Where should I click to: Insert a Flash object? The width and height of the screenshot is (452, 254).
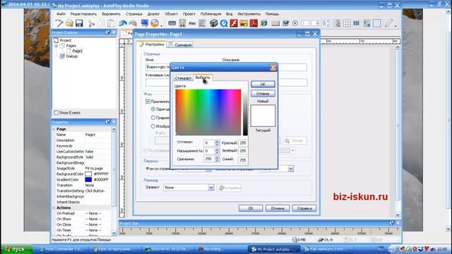coord(234,23)
